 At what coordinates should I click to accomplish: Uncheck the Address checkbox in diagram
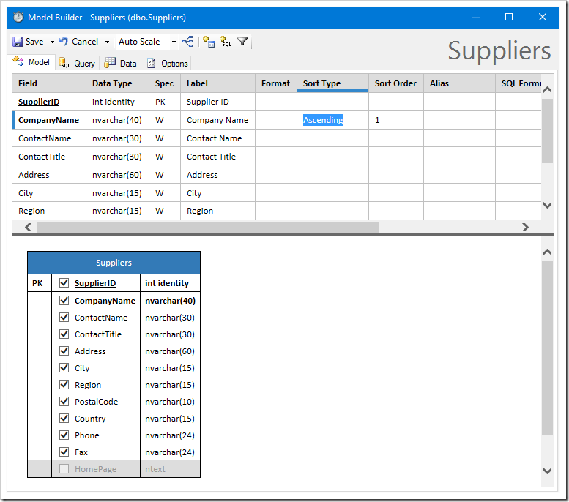(x=64, y=351)
